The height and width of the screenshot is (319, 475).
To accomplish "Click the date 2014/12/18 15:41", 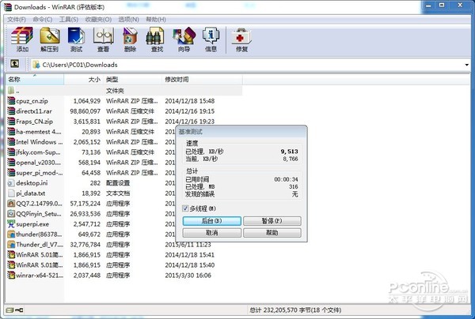I will tap(190, 255).
